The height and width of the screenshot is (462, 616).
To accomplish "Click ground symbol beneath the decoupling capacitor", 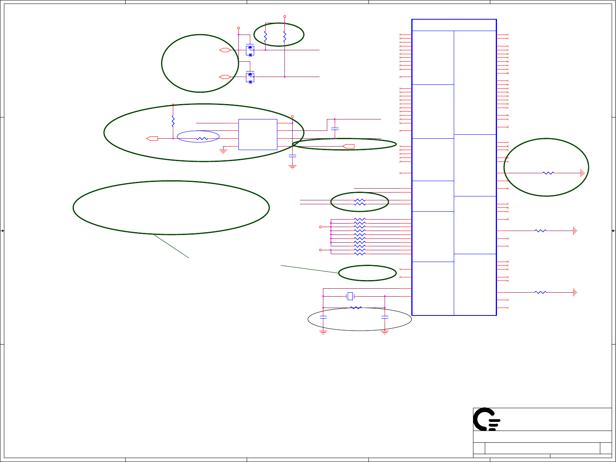I will point(292,167).
